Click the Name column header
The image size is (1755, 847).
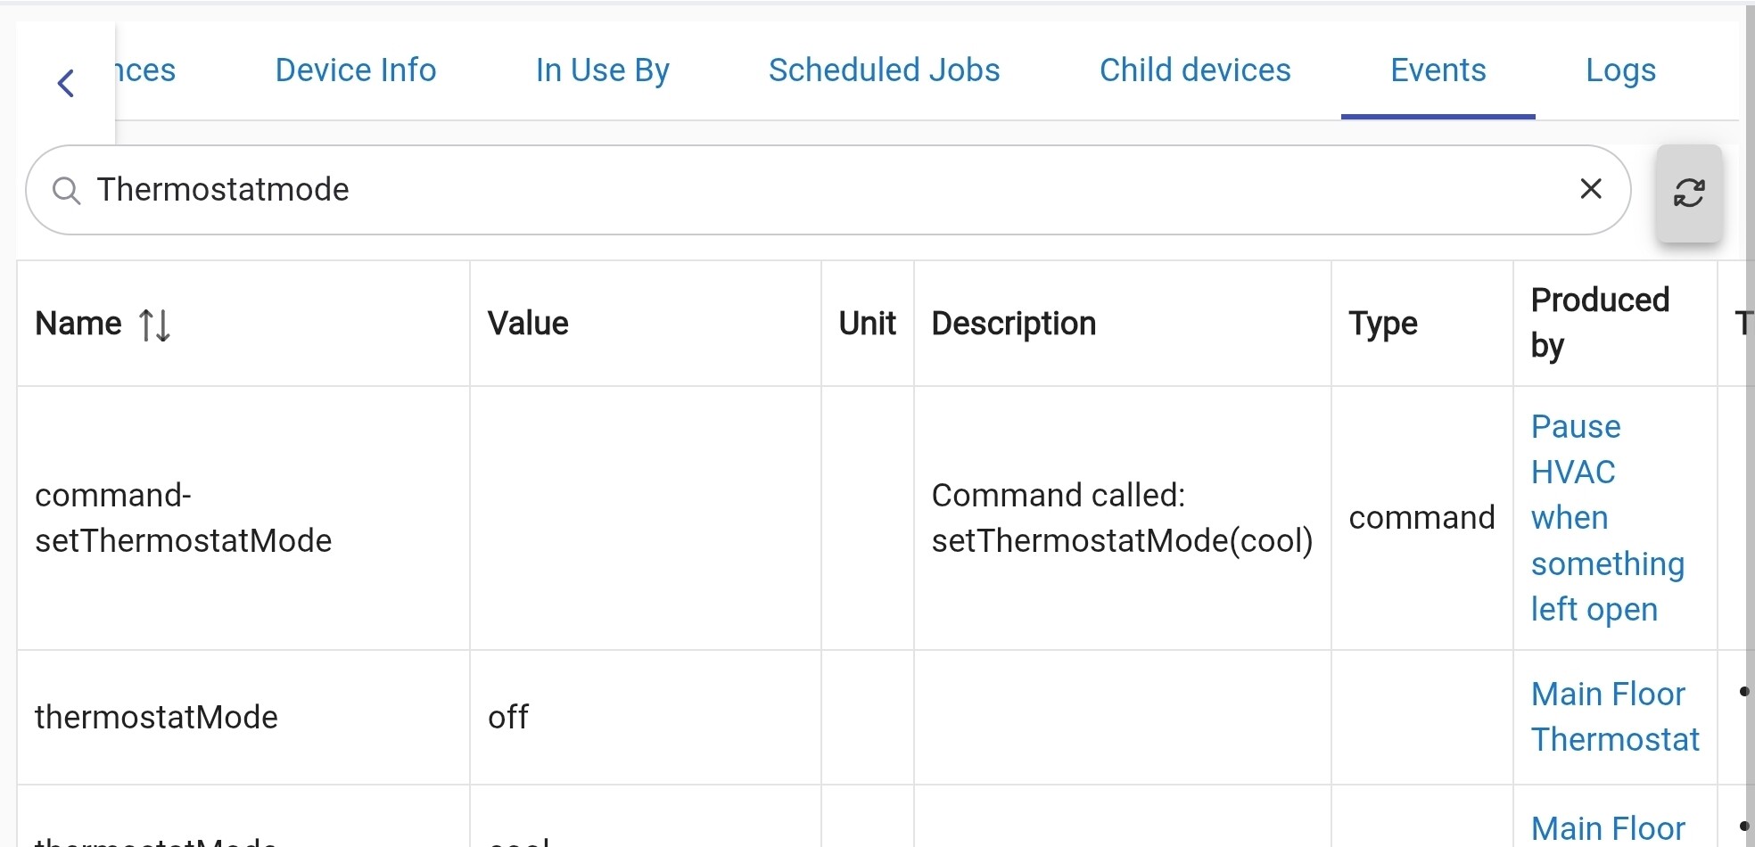coord(78,324)
